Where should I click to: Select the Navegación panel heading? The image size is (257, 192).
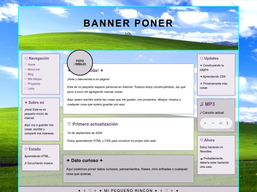coord(37,58)
